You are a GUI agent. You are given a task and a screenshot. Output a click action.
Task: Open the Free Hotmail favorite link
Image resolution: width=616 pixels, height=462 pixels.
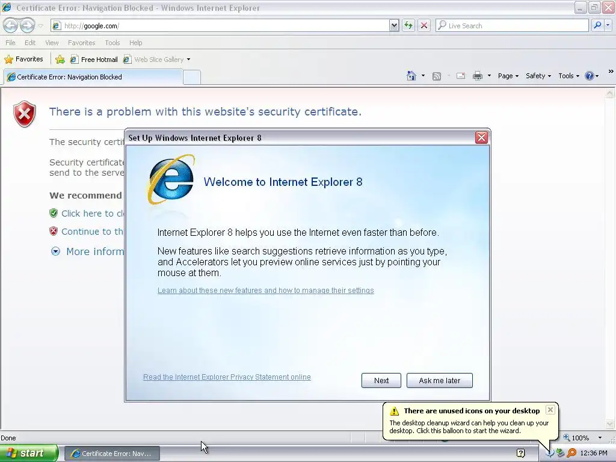[94, 60]
